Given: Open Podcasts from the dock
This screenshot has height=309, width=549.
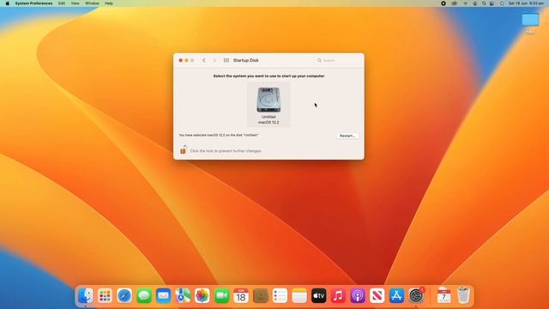Looking at the screenshot, I should pos(358,295).
